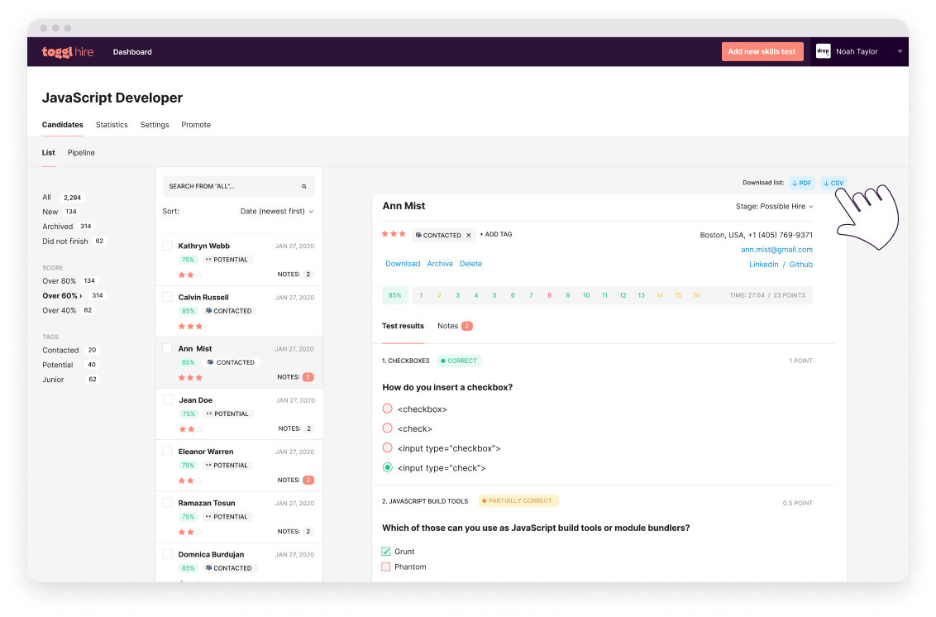Viewport: 936px width, 617px height.
Task: Open the Noah Taylor account menu arrow
Action: [x=900, y=52]
